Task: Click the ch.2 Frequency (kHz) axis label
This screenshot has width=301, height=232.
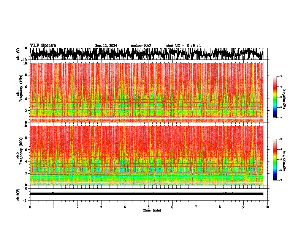Action: [x=21, y=151]
